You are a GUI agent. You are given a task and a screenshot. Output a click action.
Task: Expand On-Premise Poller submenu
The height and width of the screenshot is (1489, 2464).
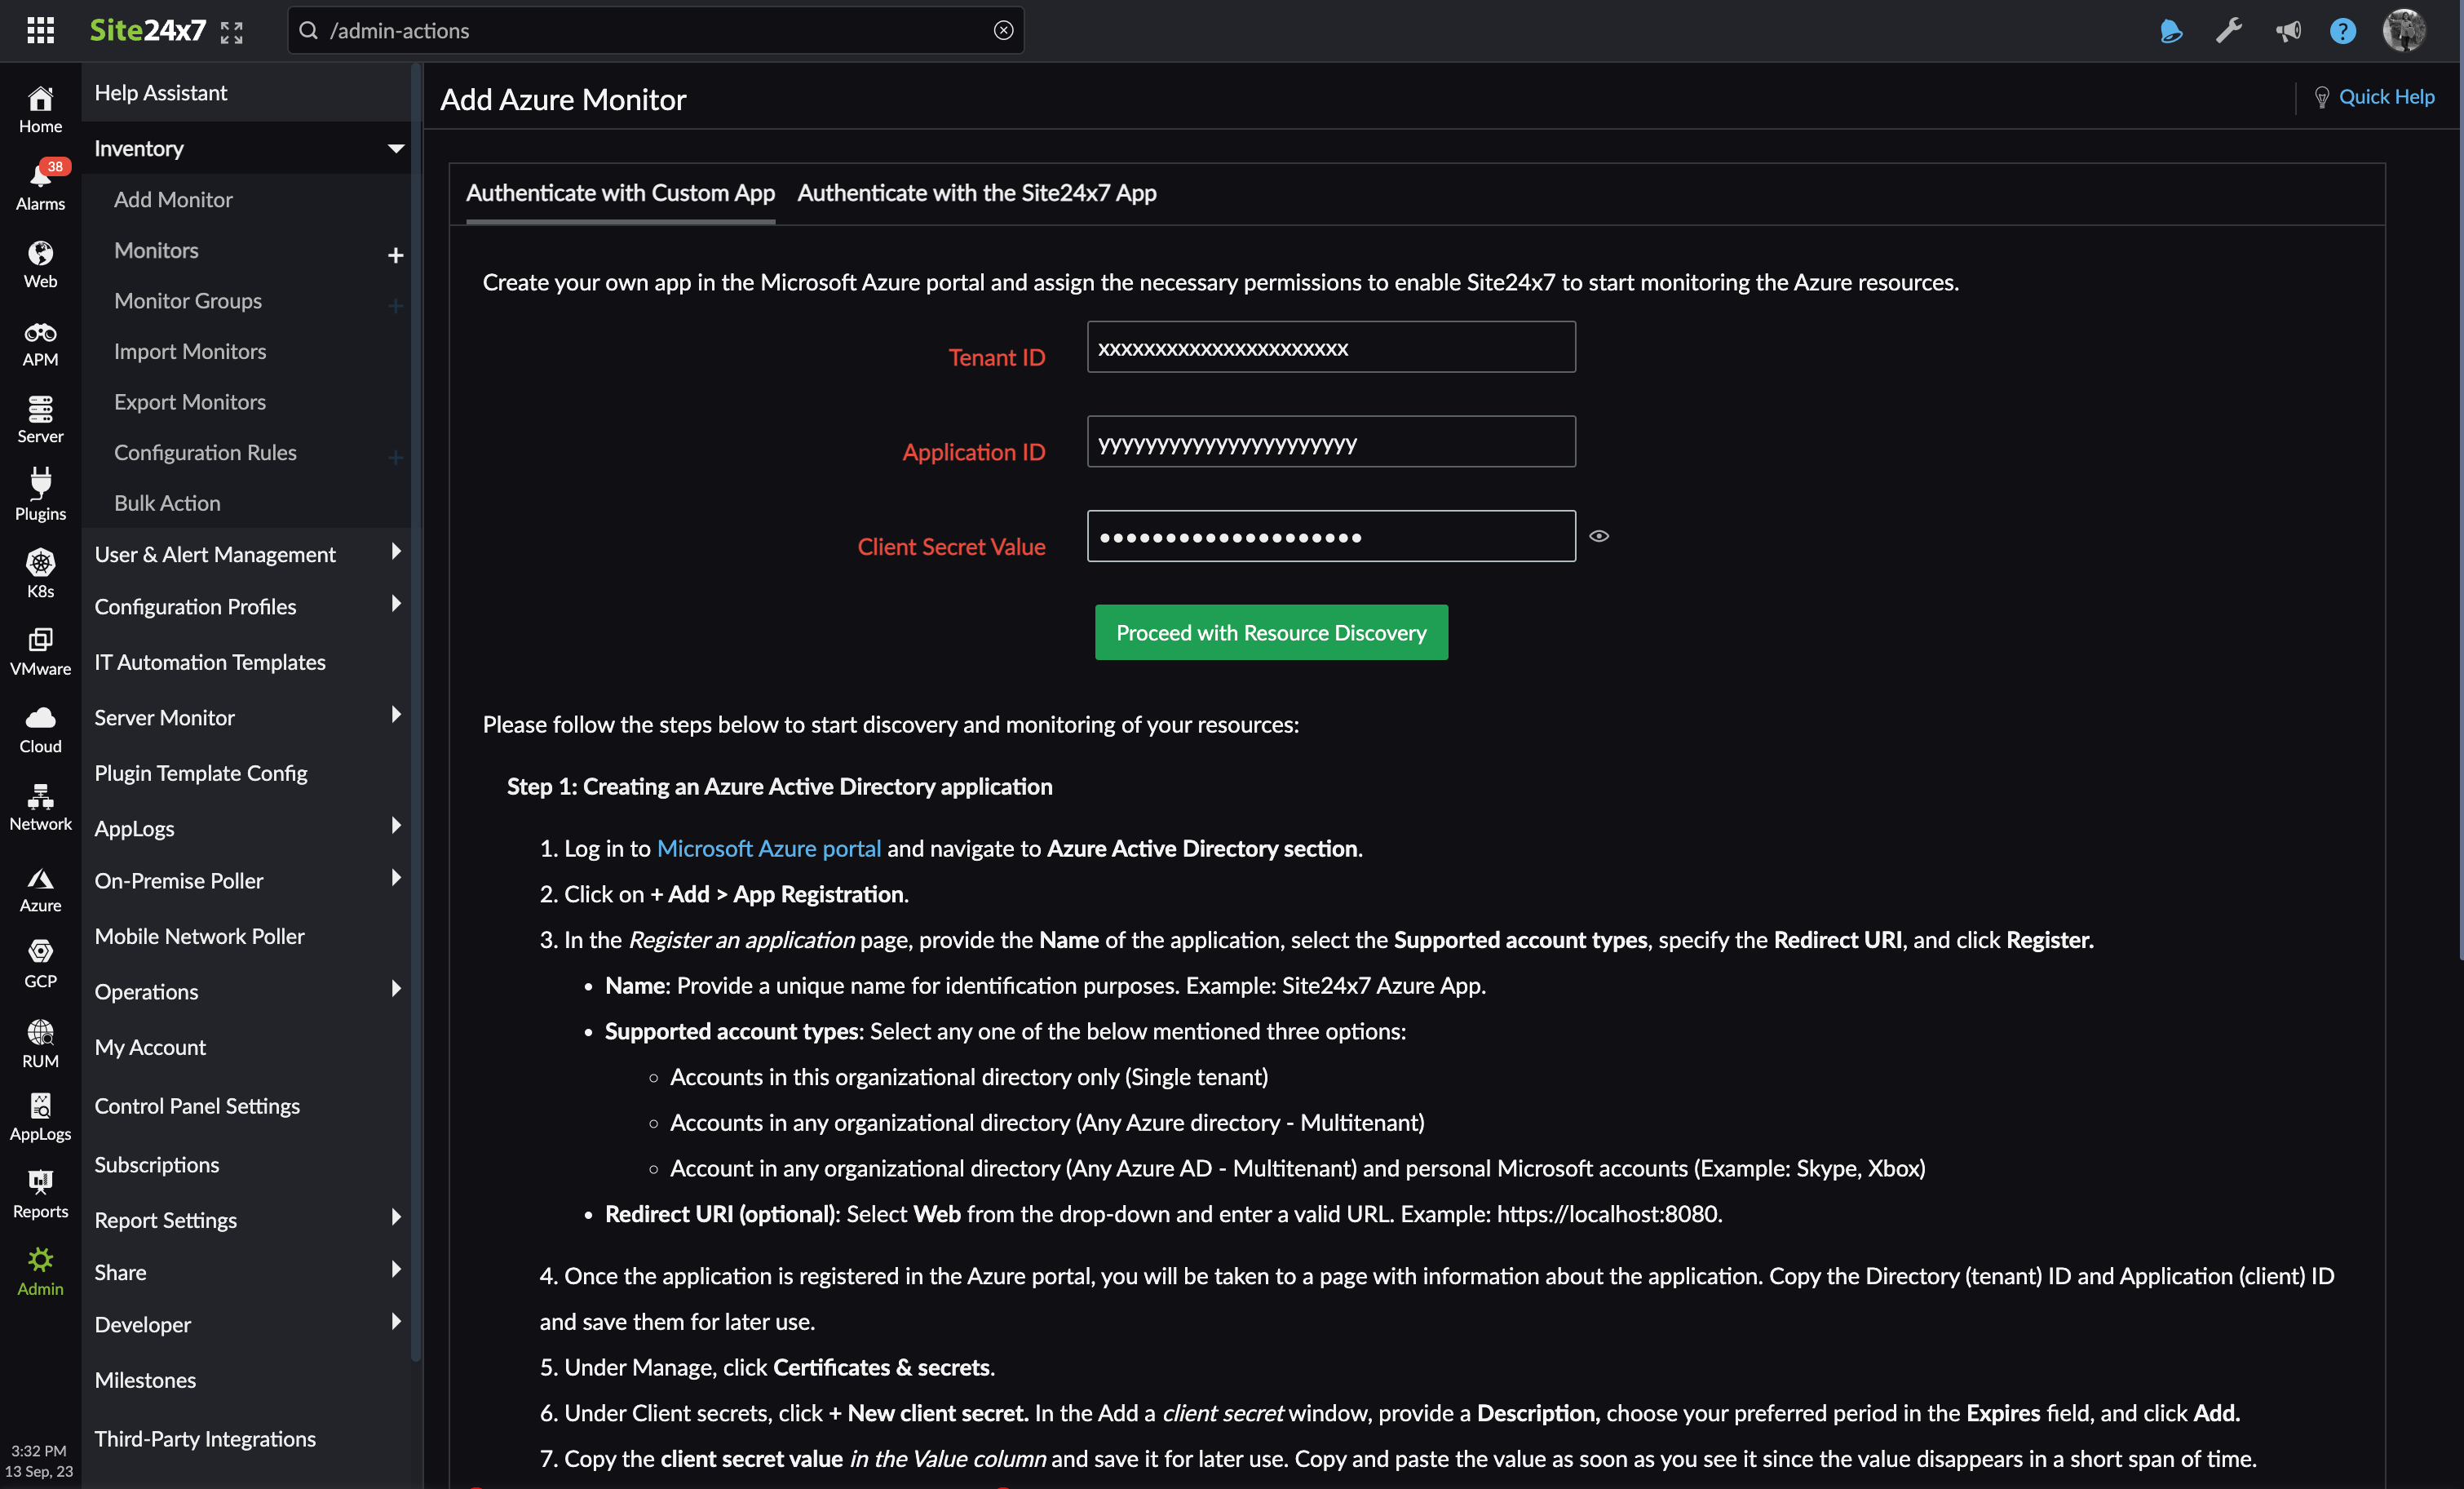click(x=396, y=877)
